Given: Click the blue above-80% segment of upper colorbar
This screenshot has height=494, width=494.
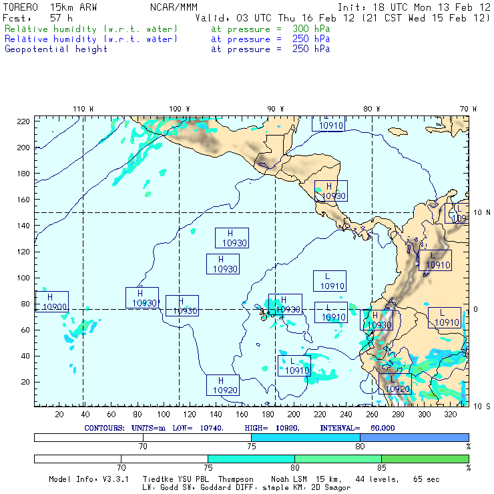Looking at the screenshot, I should point(415,437).
